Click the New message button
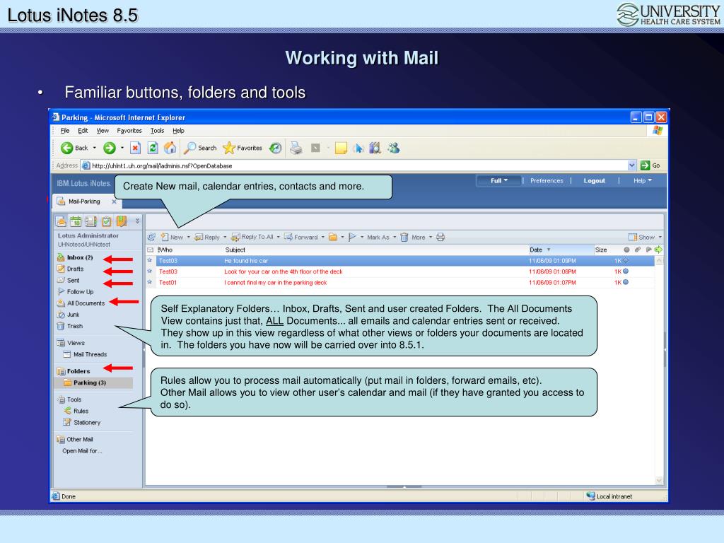724x543 pixels. tap(172, 237)
